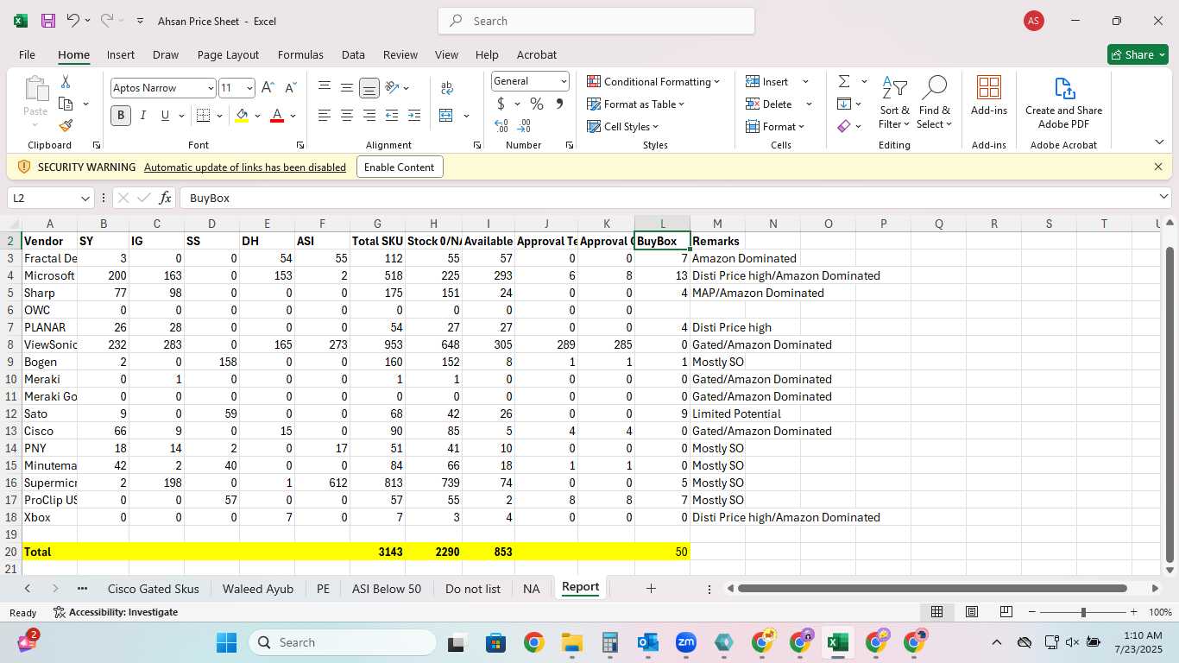
Task: Click Enable Content button
Action: tap(400, 167)
